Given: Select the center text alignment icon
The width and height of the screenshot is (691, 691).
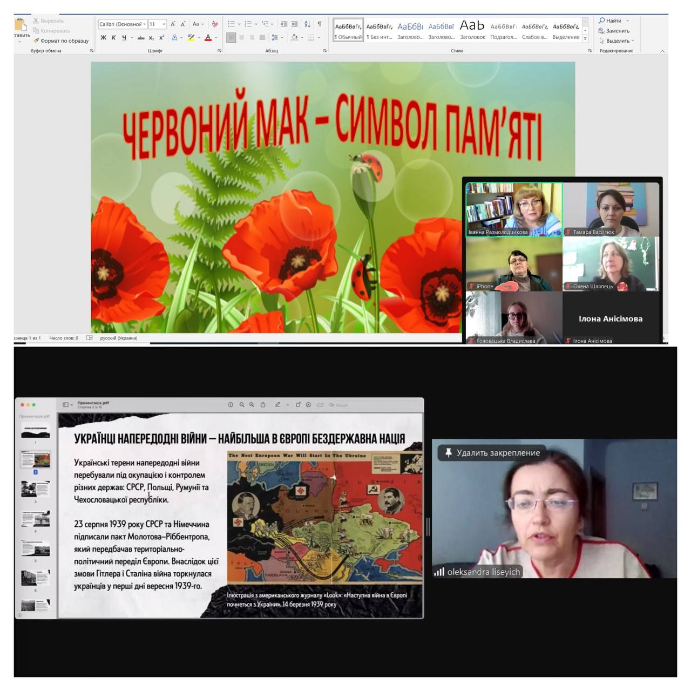Looking at the screenshot, I should click(x=241, y=37).
